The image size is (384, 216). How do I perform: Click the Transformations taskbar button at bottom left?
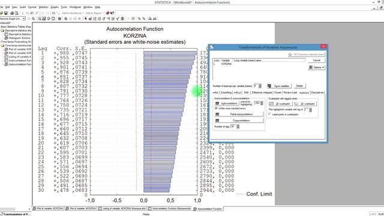point(16,214)
